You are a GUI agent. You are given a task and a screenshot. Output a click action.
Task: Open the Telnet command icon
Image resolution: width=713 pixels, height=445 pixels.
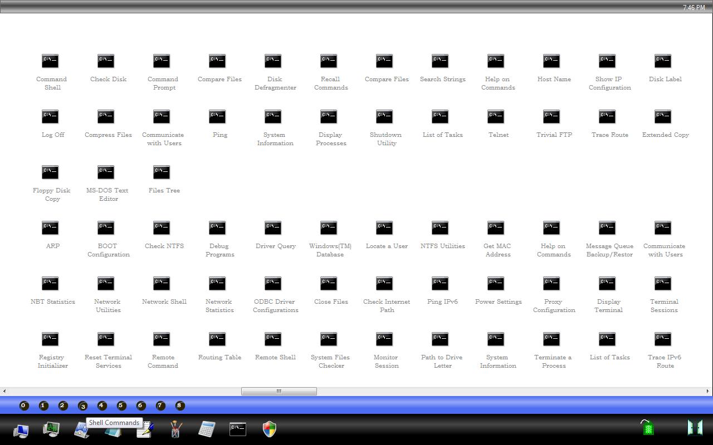point(496,117)
